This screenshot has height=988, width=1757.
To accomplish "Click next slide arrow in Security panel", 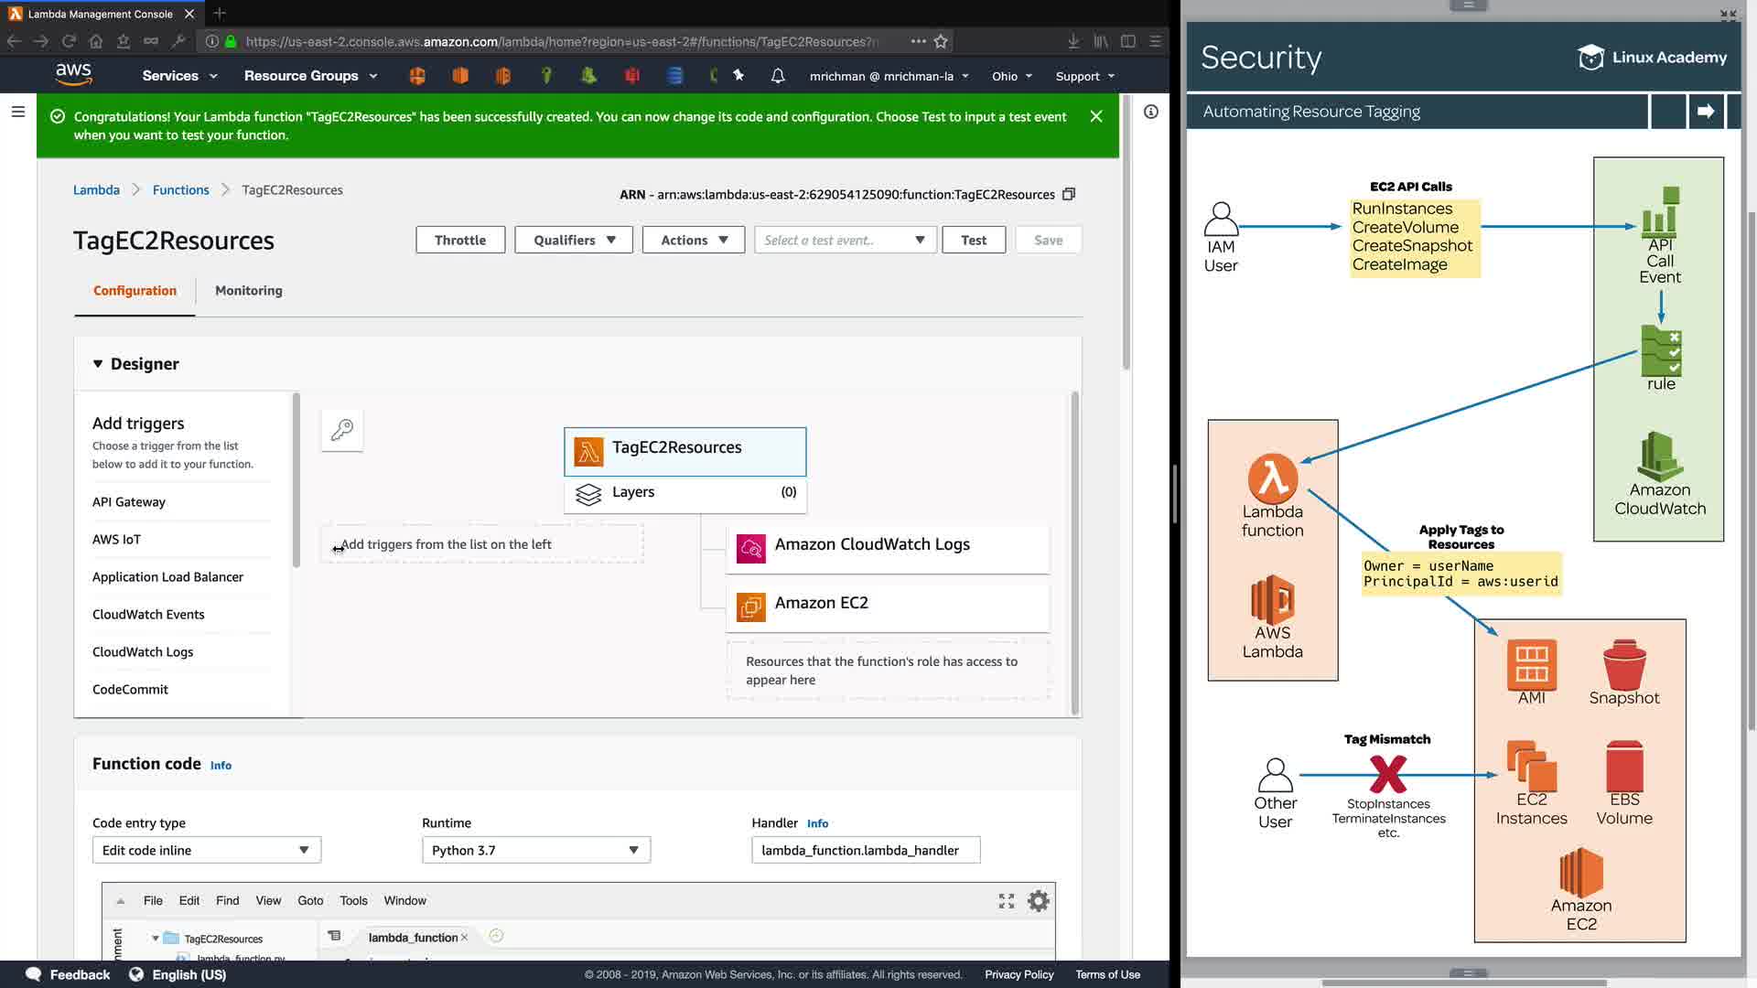I will 1705,112.
